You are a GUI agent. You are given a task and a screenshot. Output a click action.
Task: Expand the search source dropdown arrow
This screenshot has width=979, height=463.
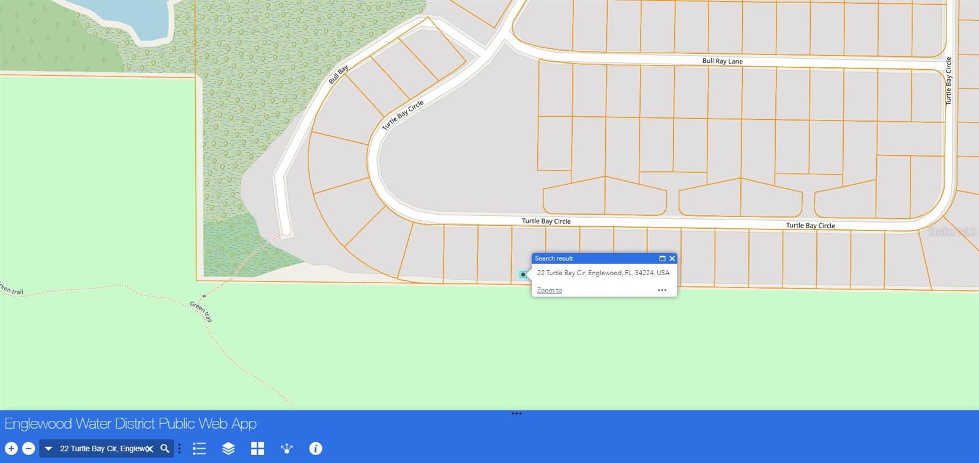(x=48, y=448)
